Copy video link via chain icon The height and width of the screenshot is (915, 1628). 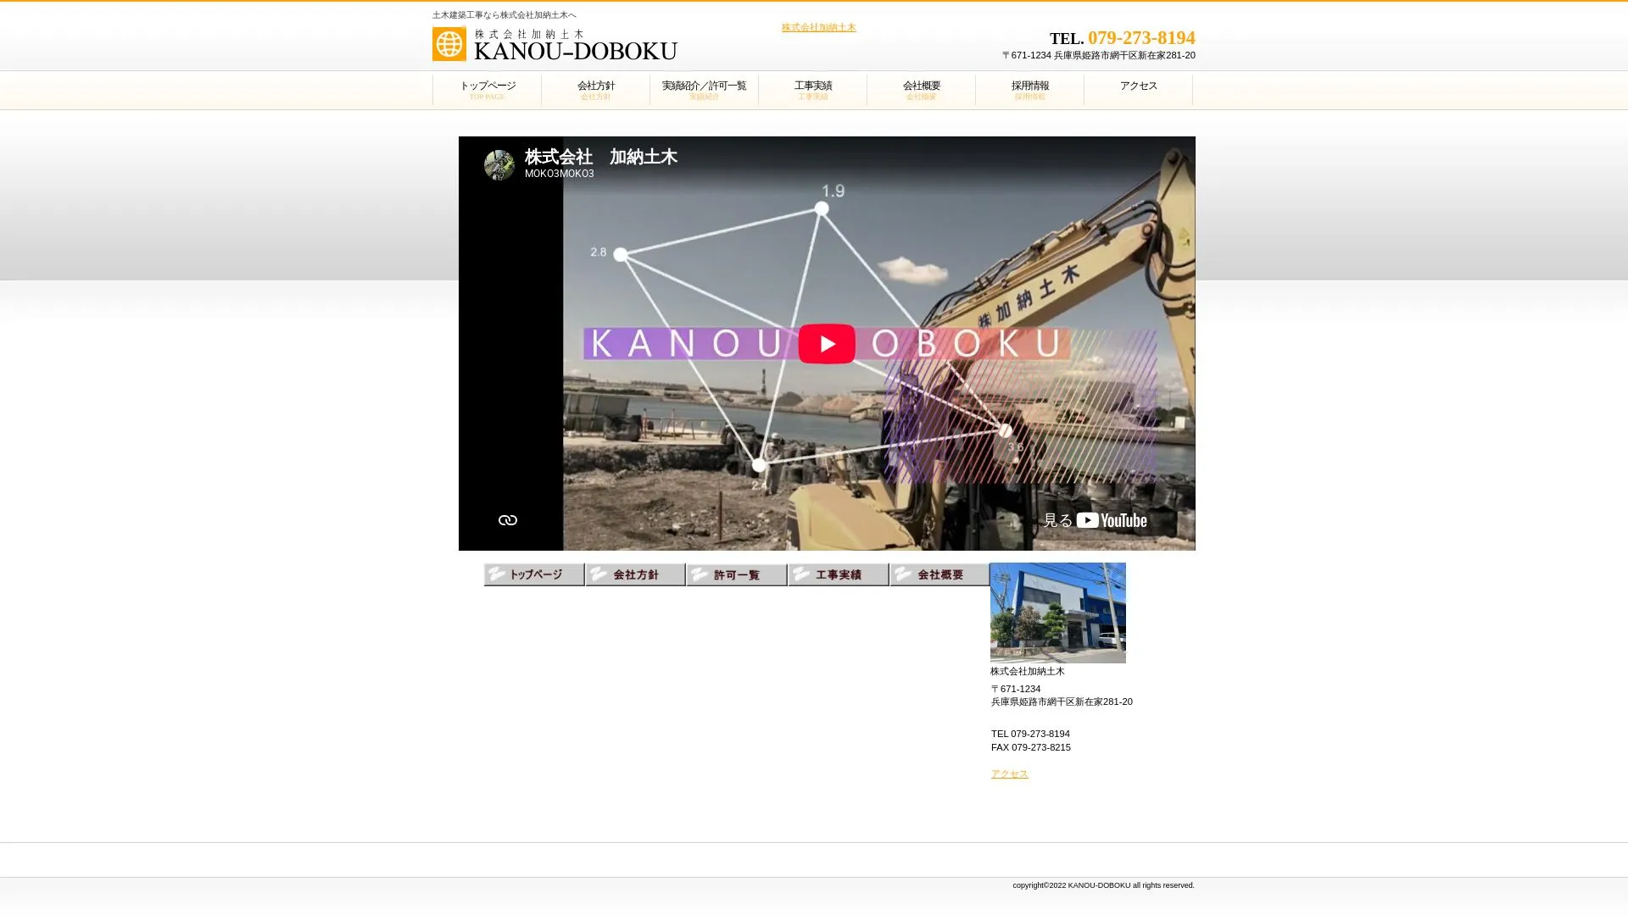(x=507, y=520)
